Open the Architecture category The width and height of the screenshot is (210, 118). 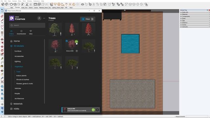click(x=19, y=99)
